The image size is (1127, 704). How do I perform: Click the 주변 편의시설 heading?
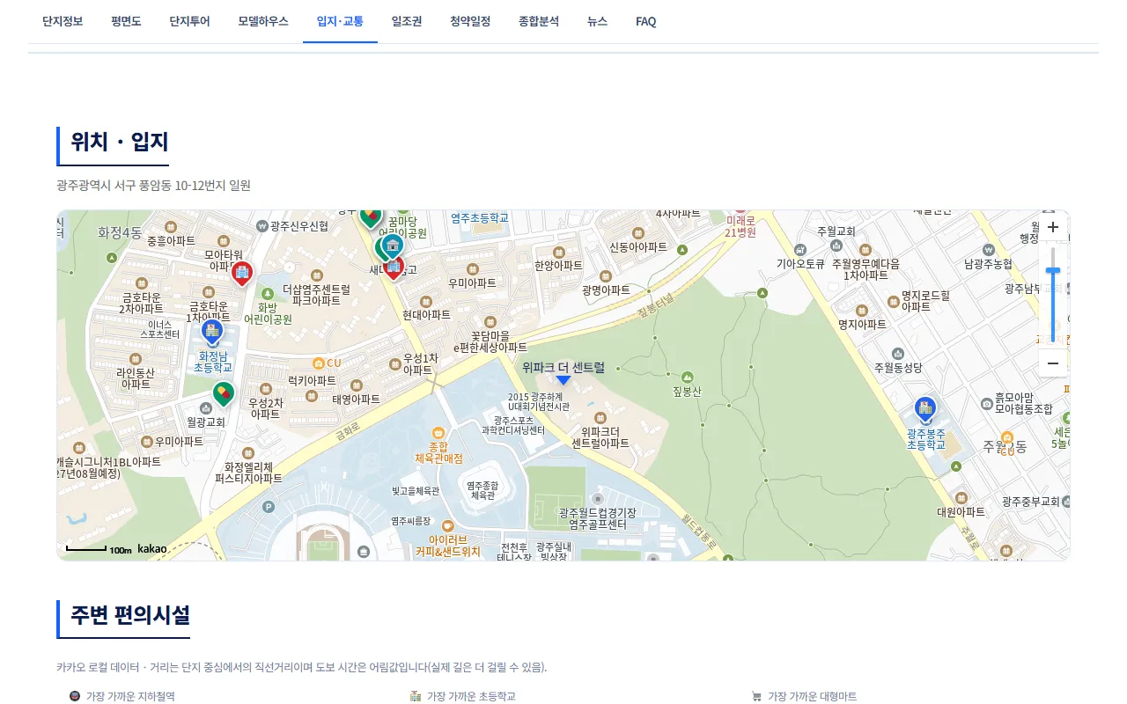[x=130, y=614]
